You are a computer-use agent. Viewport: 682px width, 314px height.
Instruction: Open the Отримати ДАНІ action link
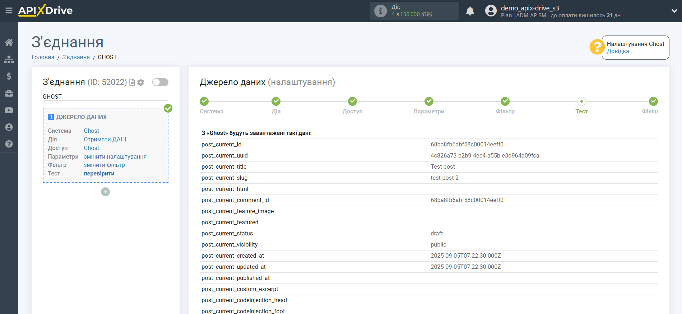(105, 139)
